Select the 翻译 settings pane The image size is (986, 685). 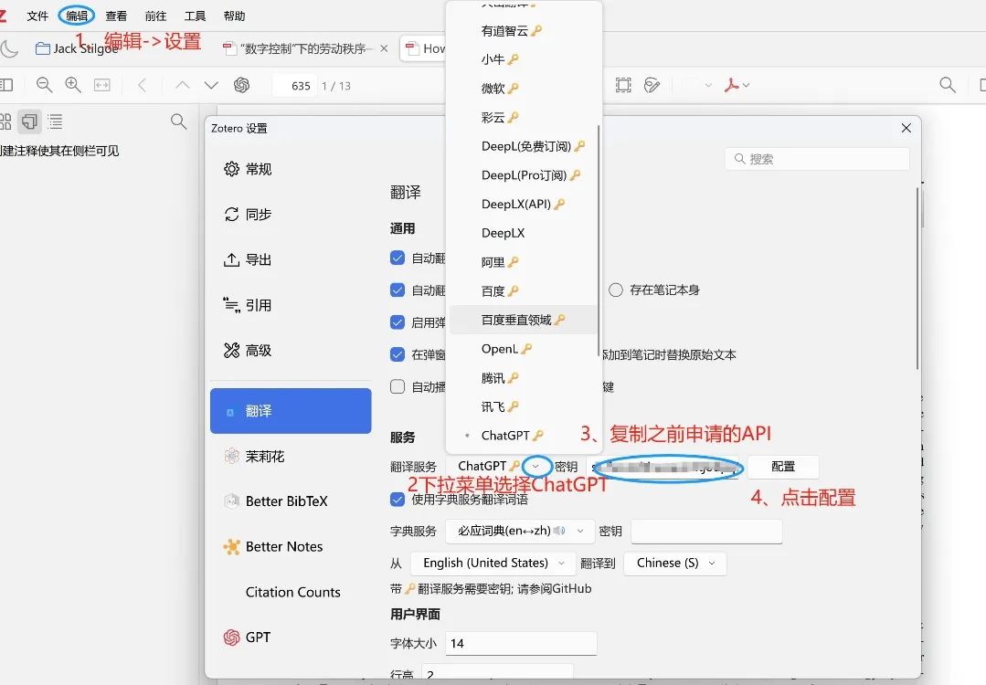[291, 411]
